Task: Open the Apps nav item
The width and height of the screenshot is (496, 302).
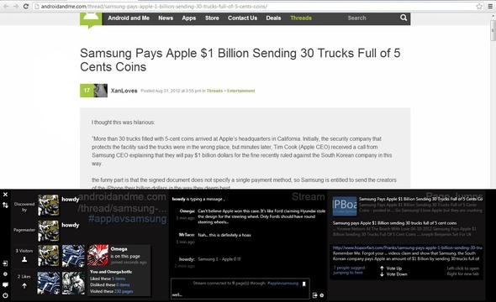Action: tap(189, 18)
